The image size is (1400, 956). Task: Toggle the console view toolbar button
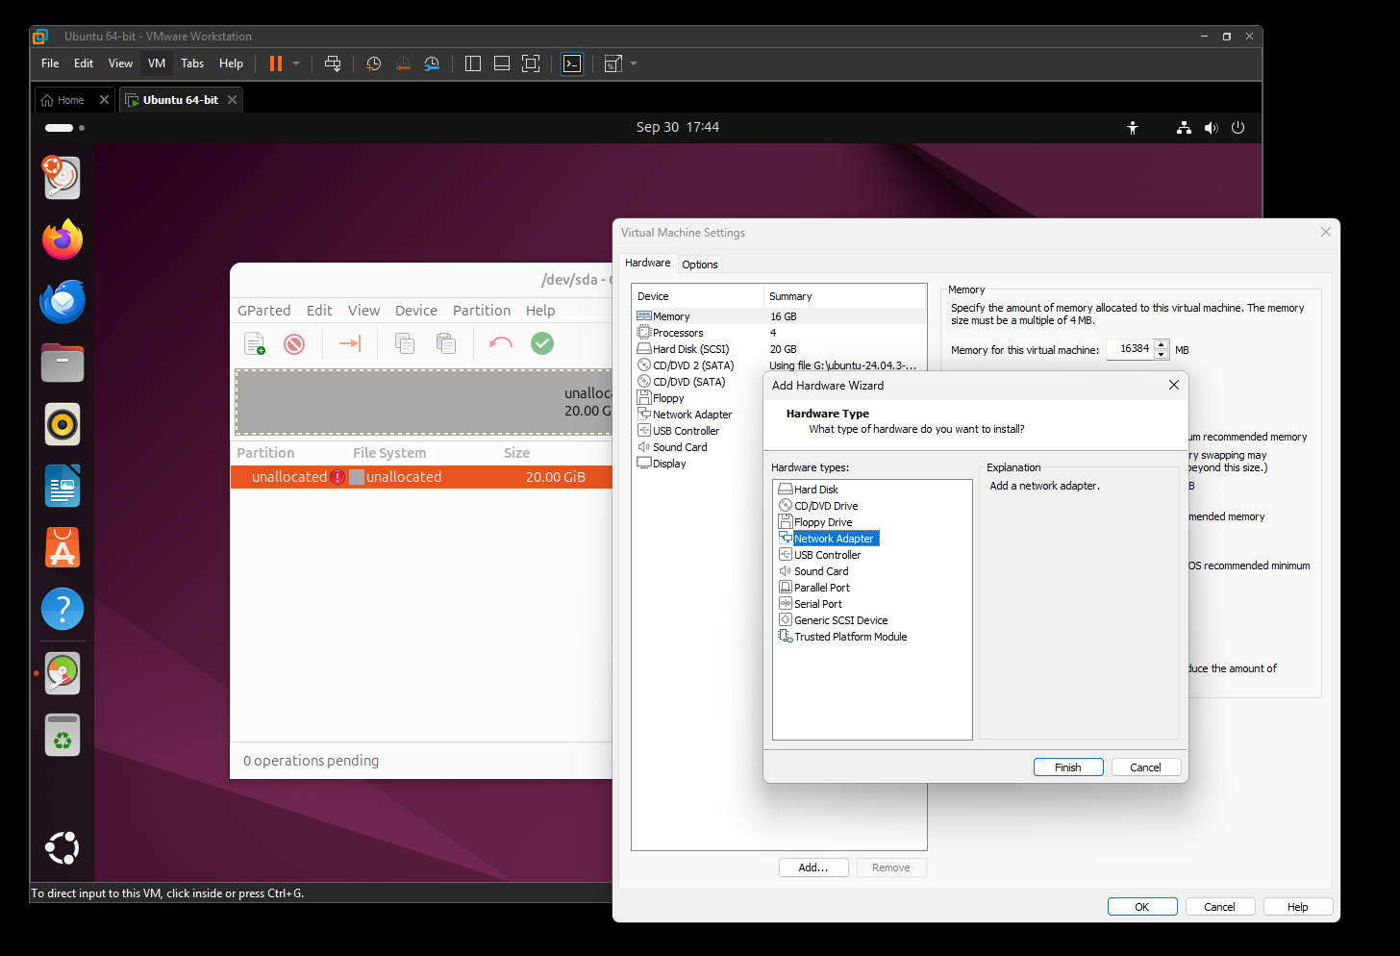(x=572, y=63)
